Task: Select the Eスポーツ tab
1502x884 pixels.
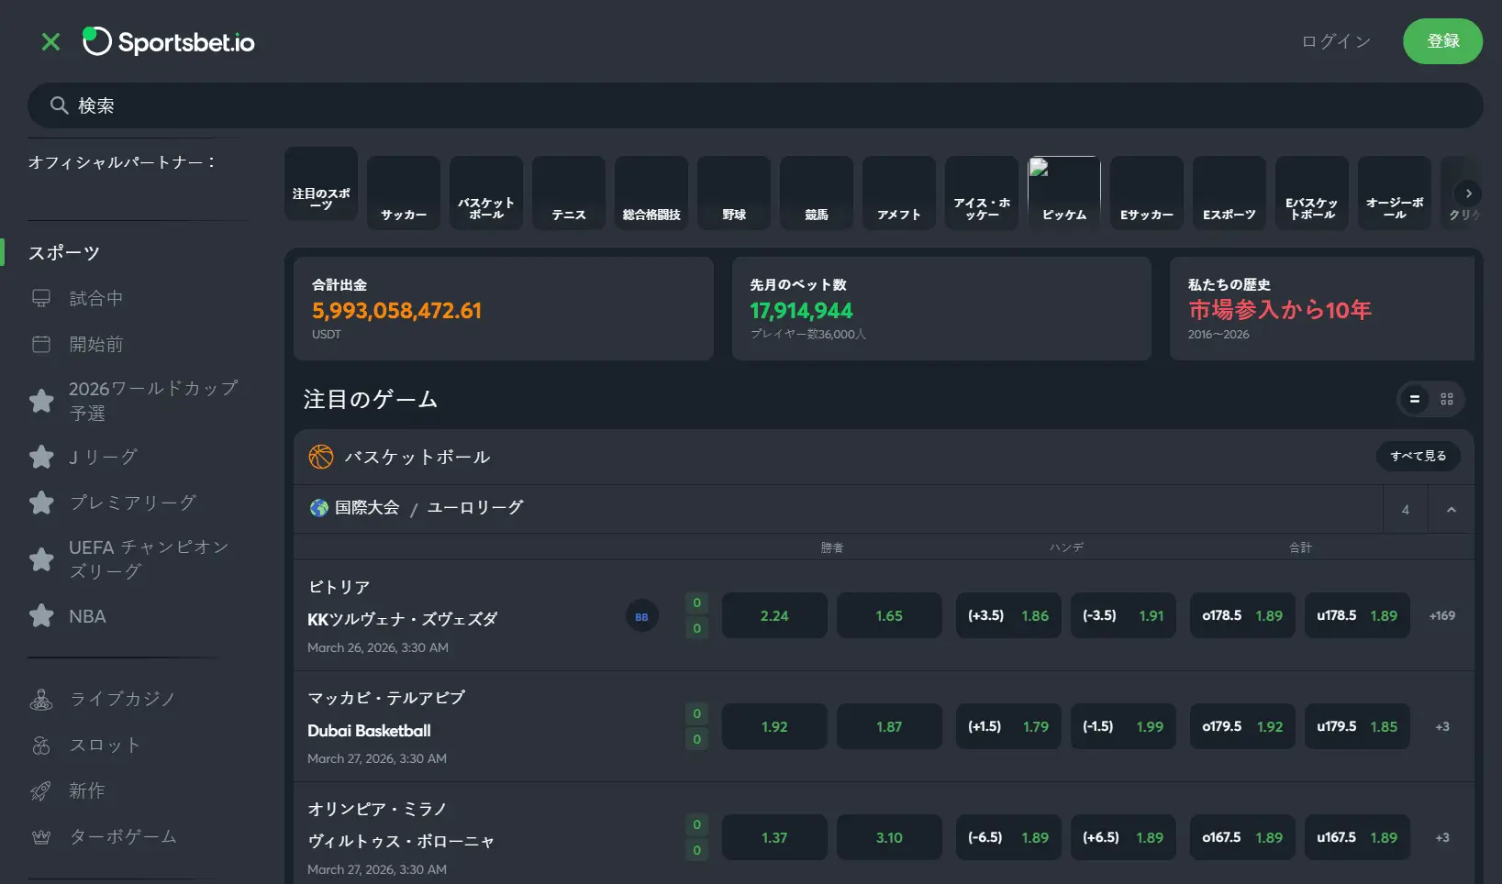Action: pos(1229,193)
